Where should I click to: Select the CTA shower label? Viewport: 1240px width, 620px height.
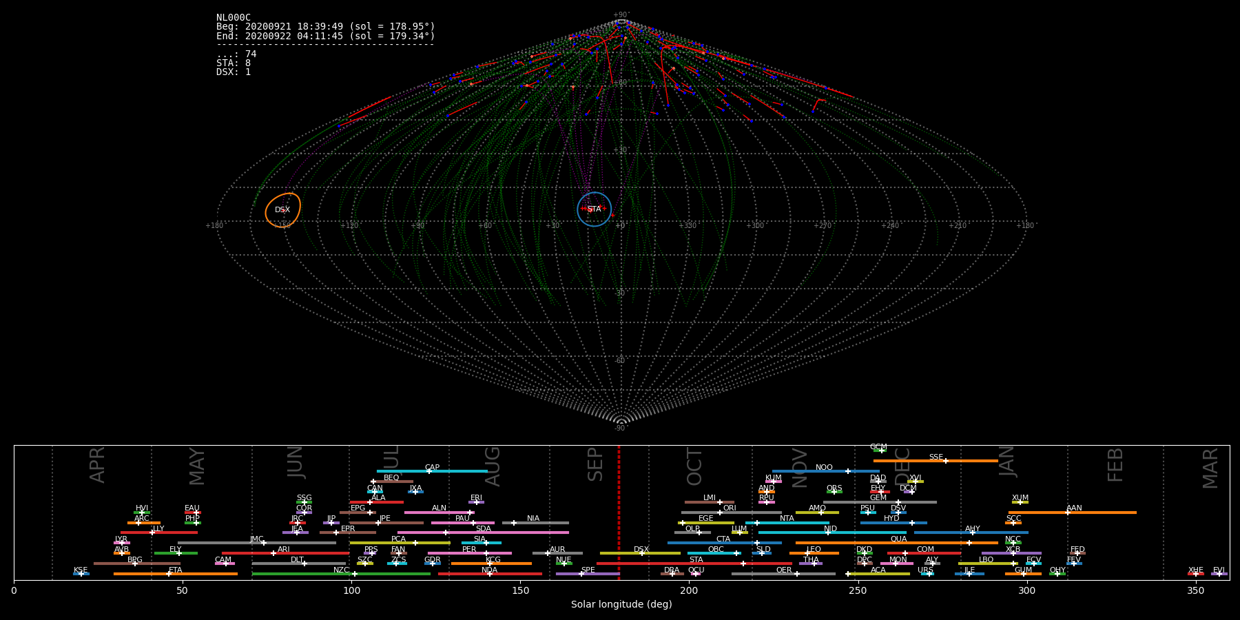(723, 539)
